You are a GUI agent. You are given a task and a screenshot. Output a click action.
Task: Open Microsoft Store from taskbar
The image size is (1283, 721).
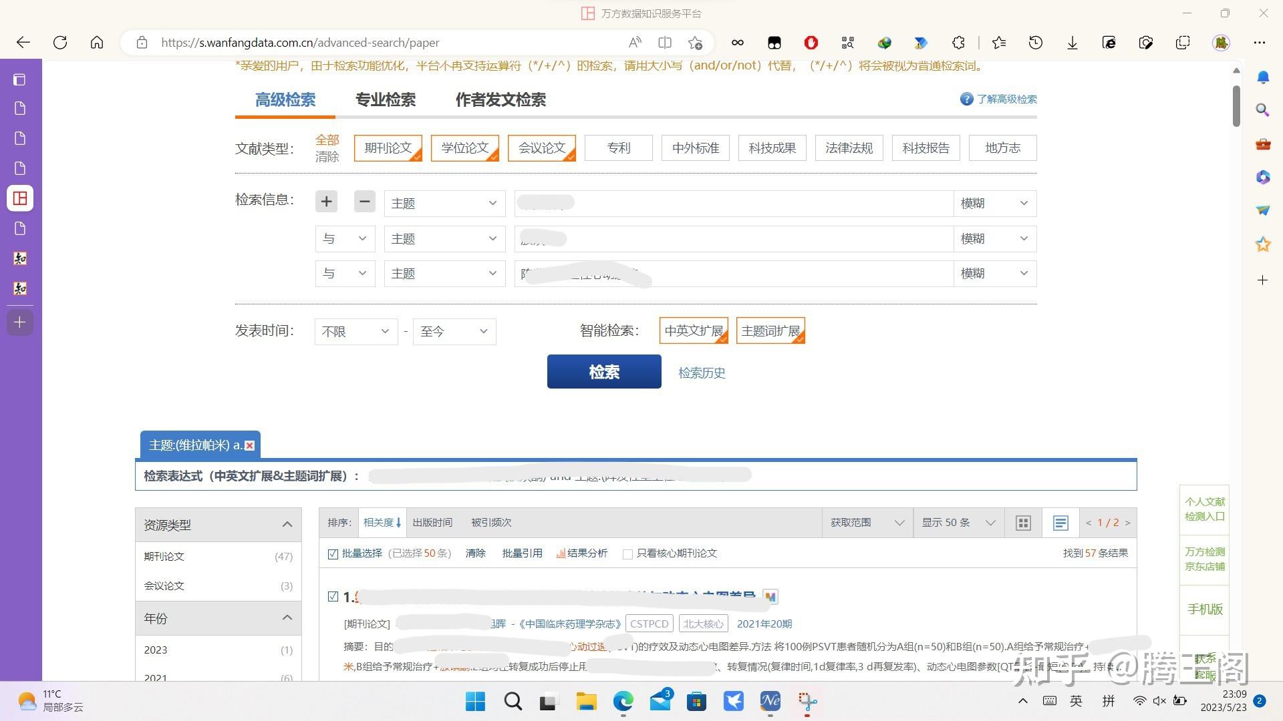point(696,701)
